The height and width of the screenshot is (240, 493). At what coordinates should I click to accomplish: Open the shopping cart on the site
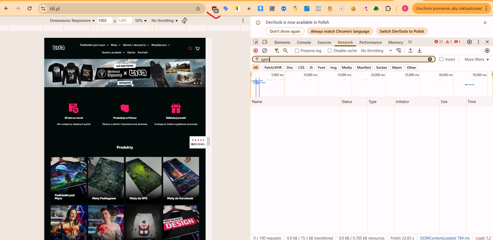click(x=197, y=48)
